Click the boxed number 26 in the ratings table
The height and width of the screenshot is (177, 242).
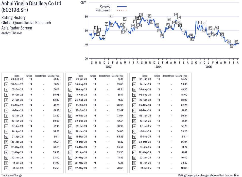click(x=70, y=116)
